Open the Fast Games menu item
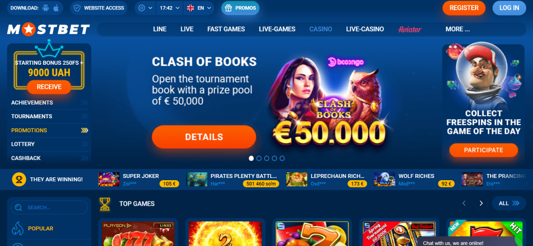This screenshot has width=533, height=246. pos(226,29)
